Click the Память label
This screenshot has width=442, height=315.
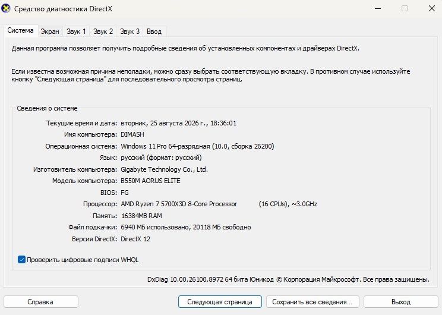point(105,216)
